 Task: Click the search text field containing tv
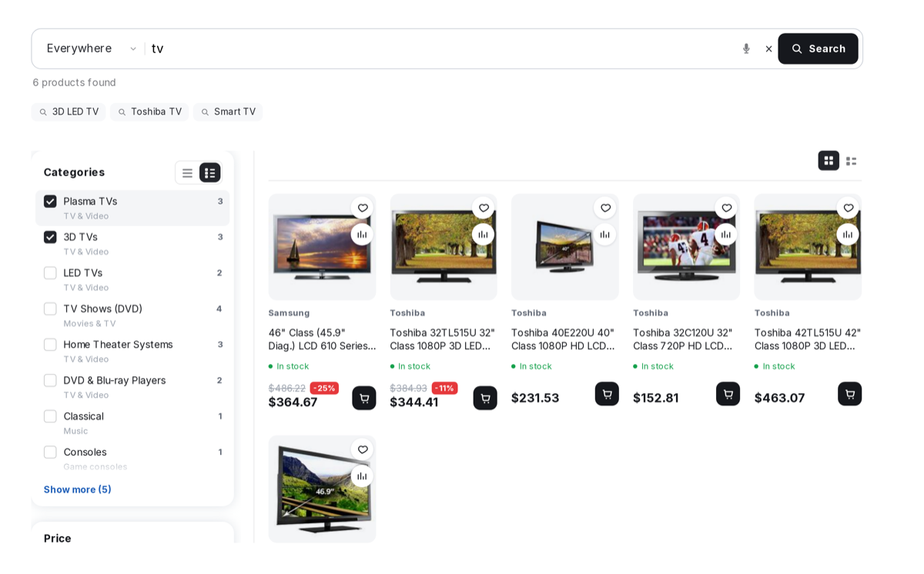tap(443, 48)
